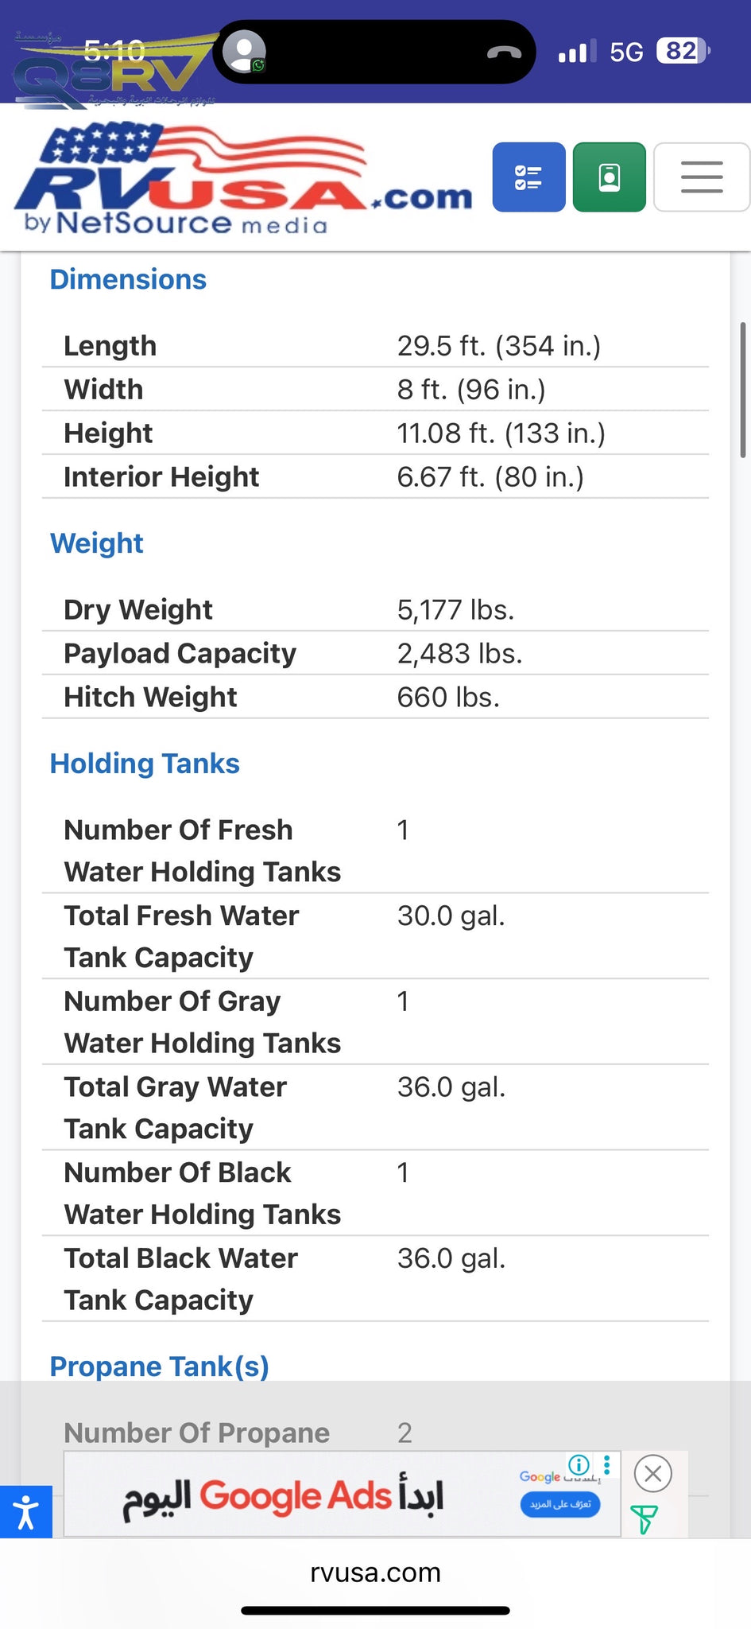Open the hamburger navigation menu
This screenshot has height=1629, width=751.
[701, 177]
